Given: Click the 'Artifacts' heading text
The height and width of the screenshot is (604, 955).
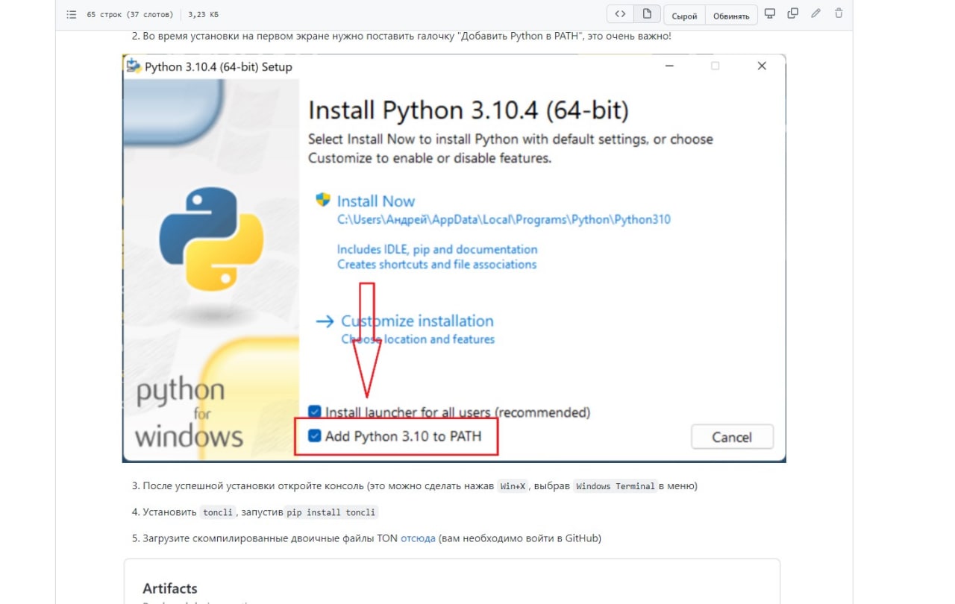Looking at the screenshot, I should click(x=170, y=588).
